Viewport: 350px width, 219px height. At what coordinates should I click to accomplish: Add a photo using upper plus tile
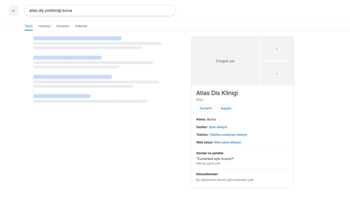tap(277, 49)
